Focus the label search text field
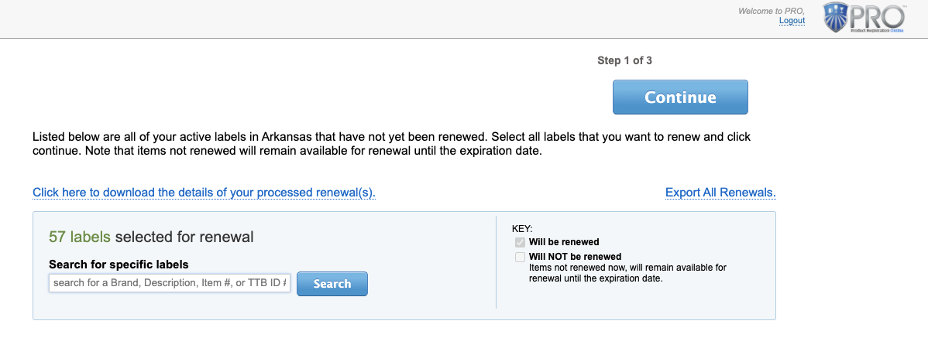 tap(170, 283)
